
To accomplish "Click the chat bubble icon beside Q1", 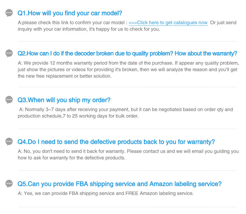I will 9,13.
